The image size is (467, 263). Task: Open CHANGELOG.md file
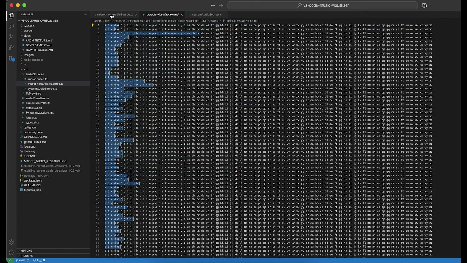click(x=35, y=137)
